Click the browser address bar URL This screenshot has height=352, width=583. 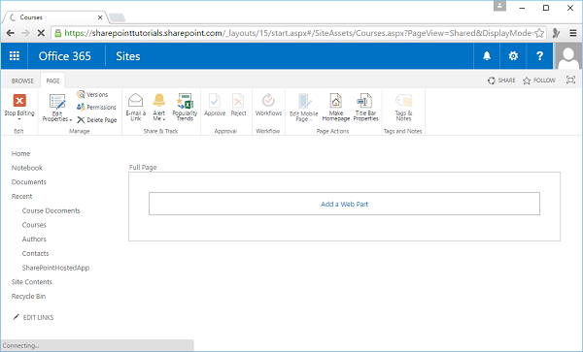click(x=298, y=33)
